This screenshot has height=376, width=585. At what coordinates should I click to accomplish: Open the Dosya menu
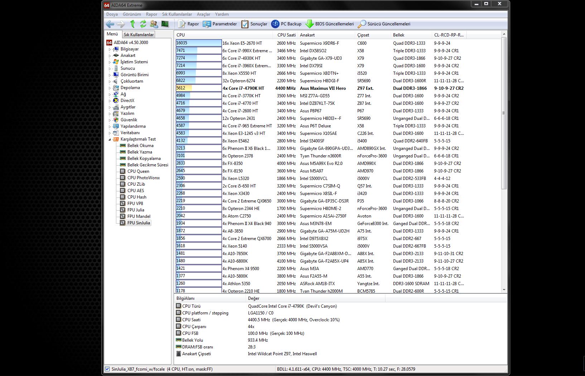(x=112, y=14)
